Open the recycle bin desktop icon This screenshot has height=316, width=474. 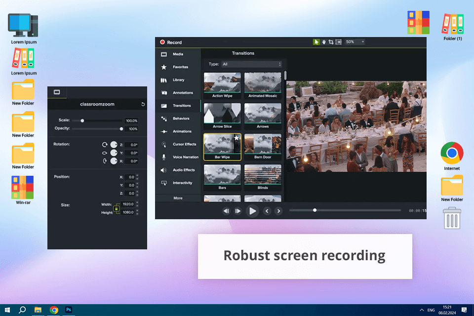coord(452,218)
